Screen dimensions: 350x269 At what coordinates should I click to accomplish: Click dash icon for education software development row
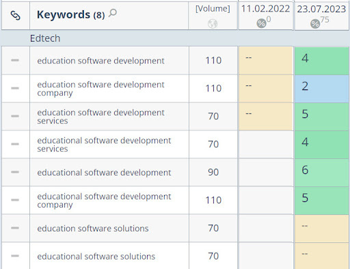[15, 60]
